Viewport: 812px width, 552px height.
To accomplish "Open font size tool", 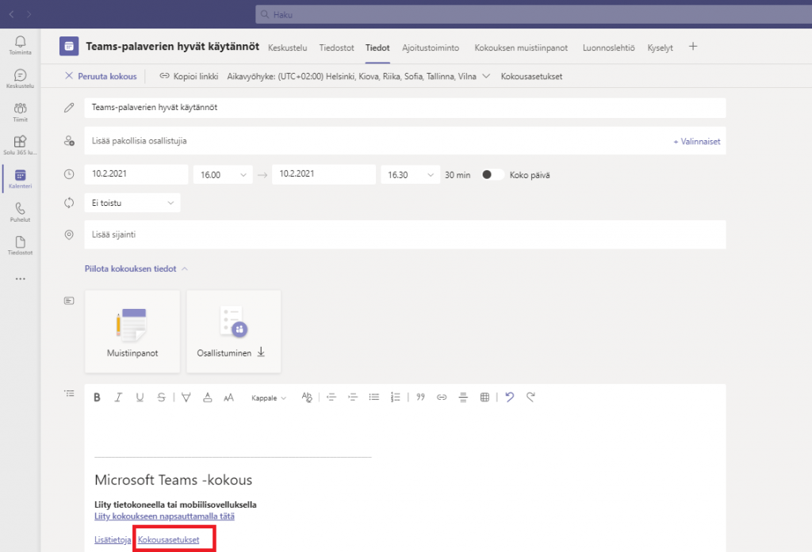I will [x=228, y=398].
